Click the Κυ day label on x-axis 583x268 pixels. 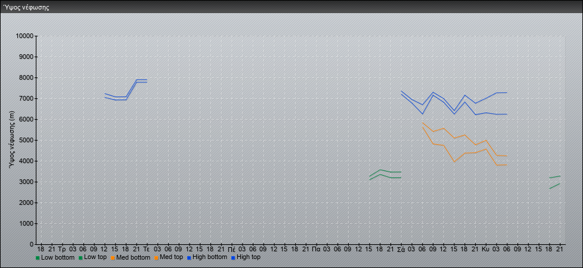click(486, 249)
